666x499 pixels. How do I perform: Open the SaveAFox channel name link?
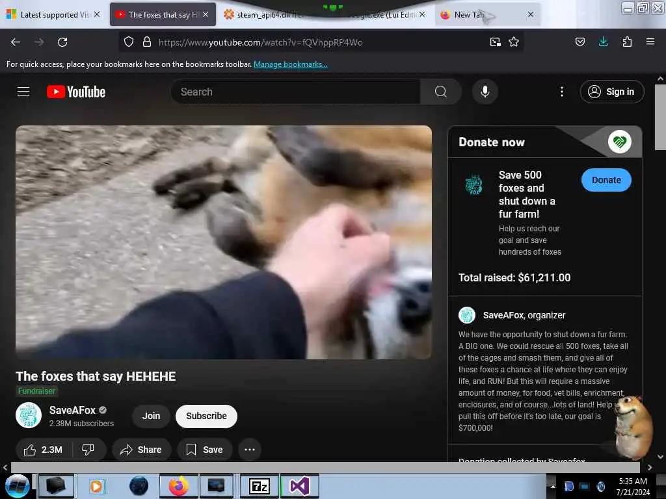click(x=72, y=411)
